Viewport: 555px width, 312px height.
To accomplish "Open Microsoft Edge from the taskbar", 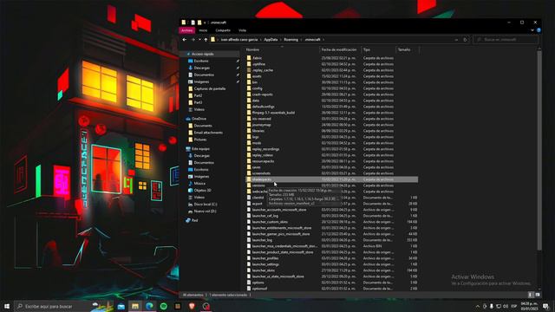I will pos(149,306).
